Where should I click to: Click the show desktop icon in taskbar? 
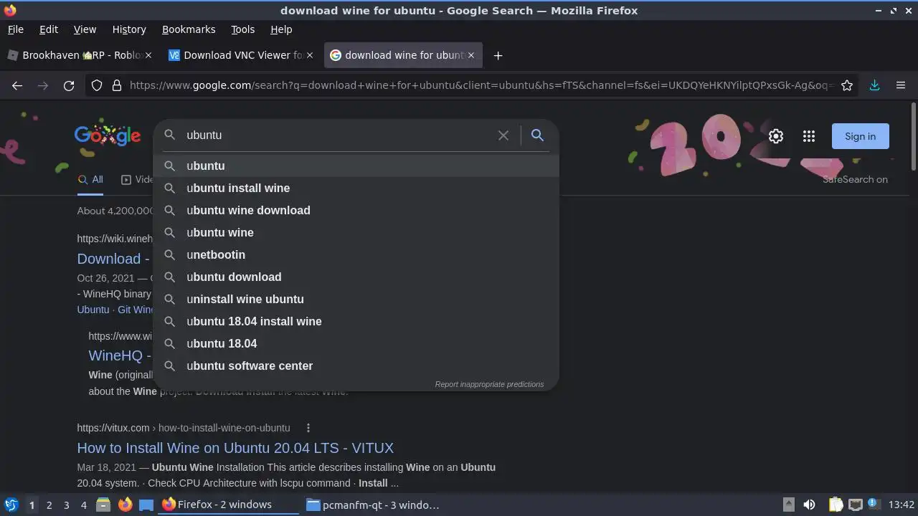point(146,505)
